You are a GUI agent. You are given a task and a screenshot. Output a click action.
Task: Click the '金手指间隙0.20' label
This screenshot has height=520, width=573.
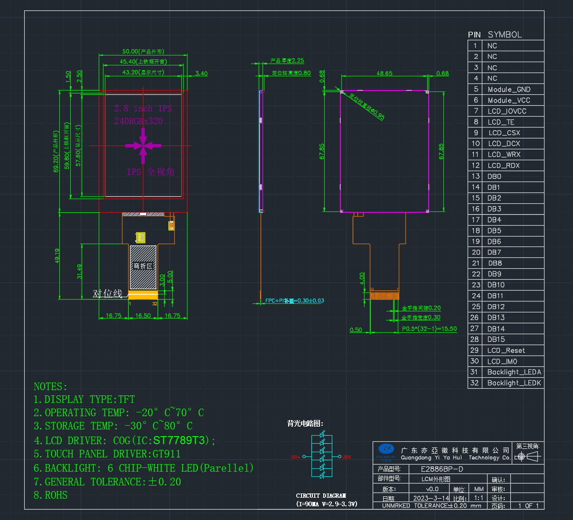pyautogui.click(x=421, y=308)
